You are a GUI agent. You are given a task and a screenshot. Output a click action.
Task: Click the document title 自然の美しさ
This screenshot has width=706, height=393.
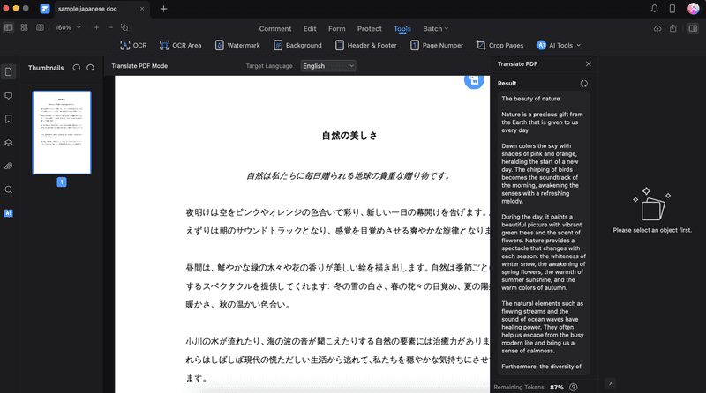(349, 136)
